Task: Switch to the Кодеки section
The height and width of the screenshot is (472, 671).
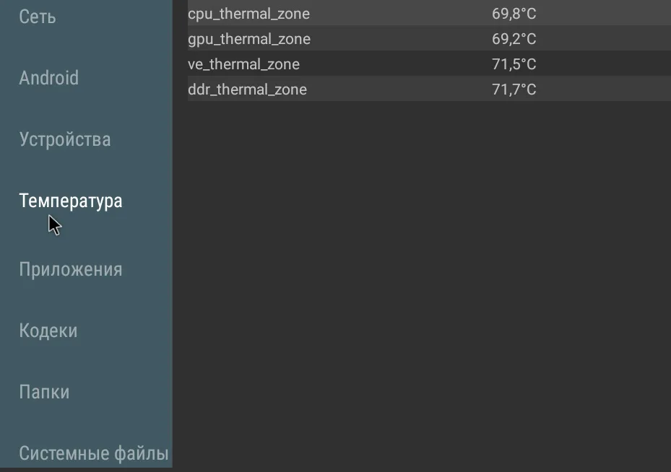Action: click(48, 331)
